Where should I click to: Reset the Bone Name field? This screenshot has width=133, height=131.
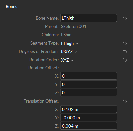click(x=125, y=18)
